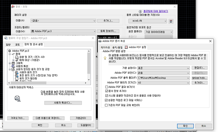This screenshot has height=132, width=221.
Task: Open the 기본 설정 표준 dropdown
Action: [x=164, y=68]
